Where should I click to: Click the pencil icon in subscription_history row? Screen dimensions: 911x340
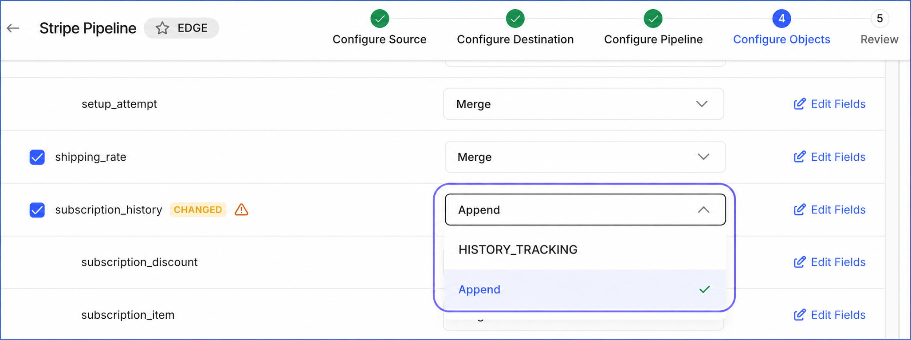point(800,210)
